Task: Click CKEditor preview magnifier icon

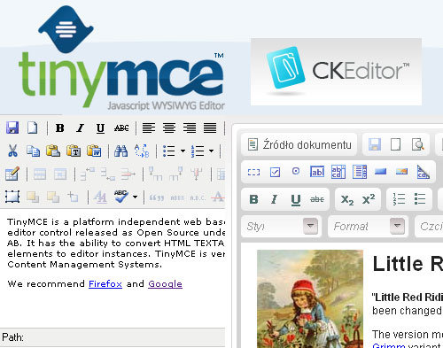Action: [417, 144]
